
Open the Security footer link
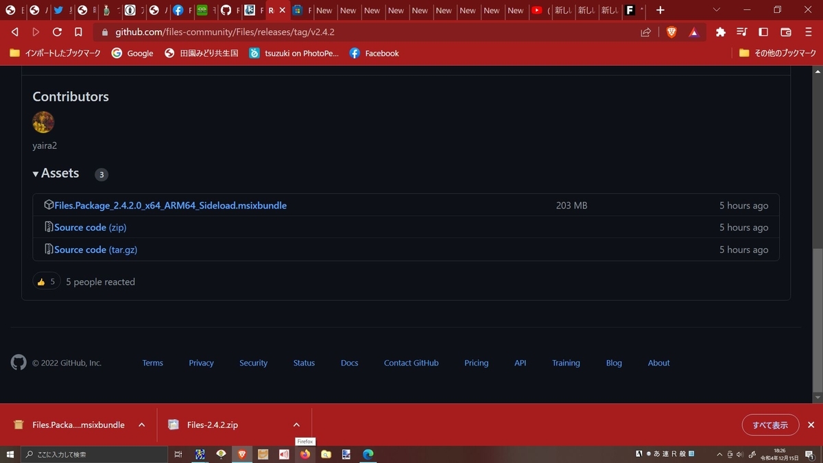254,363
